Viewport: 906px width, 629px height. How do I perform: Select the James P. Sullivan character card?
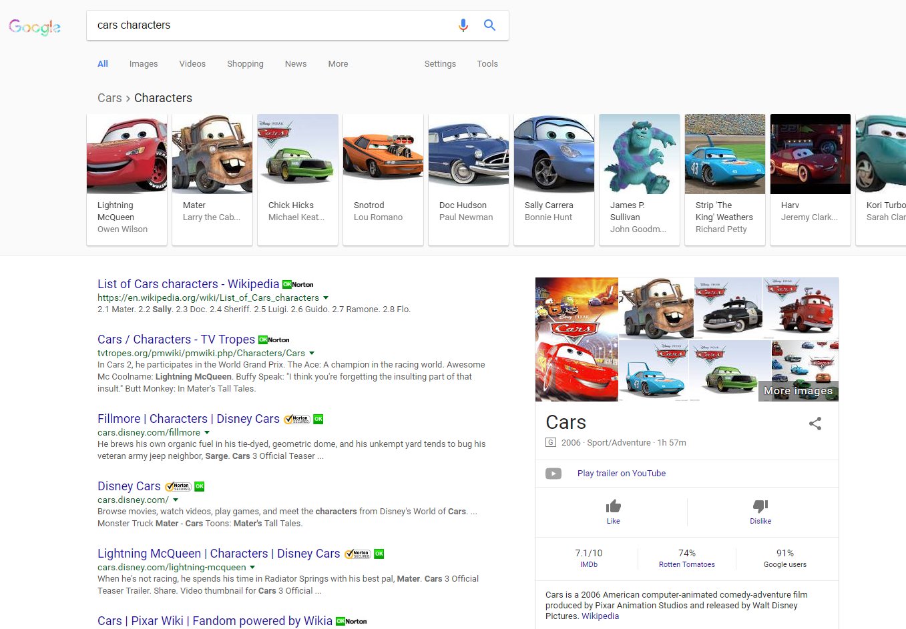[x=640, y=179]
